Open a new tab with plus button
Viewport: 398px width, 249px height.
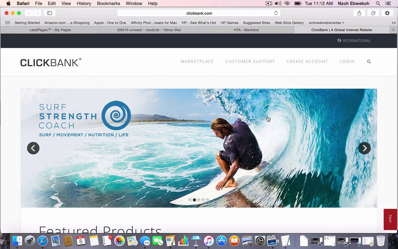393,30
